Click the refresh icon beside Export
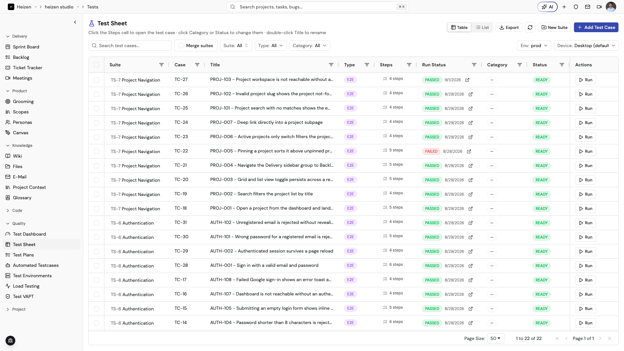 click(x=530, y=27)
